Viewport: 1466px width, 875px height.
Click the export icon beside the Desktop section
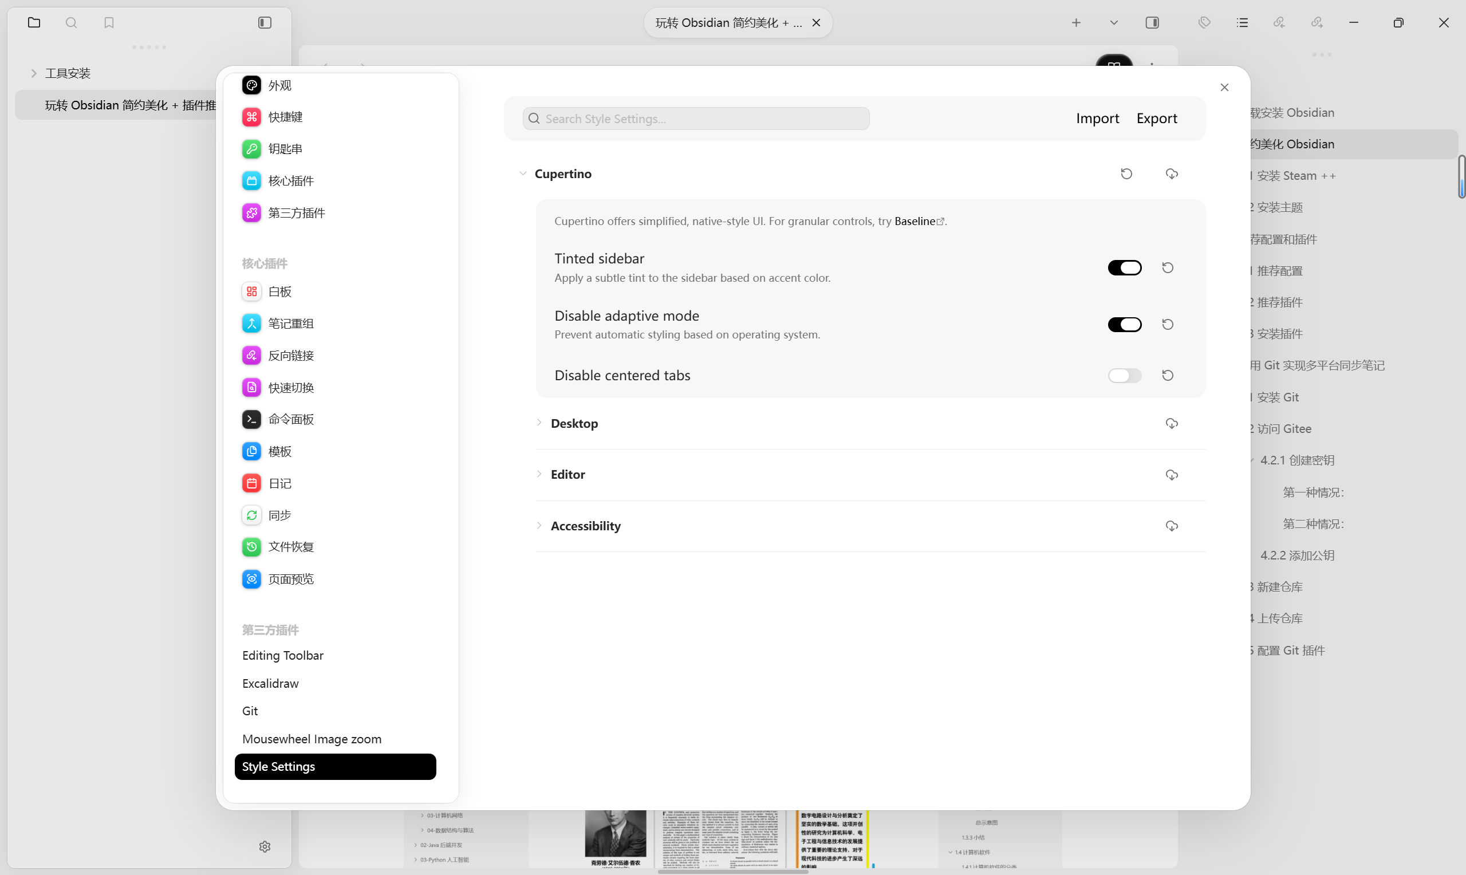click(1171, 423)
